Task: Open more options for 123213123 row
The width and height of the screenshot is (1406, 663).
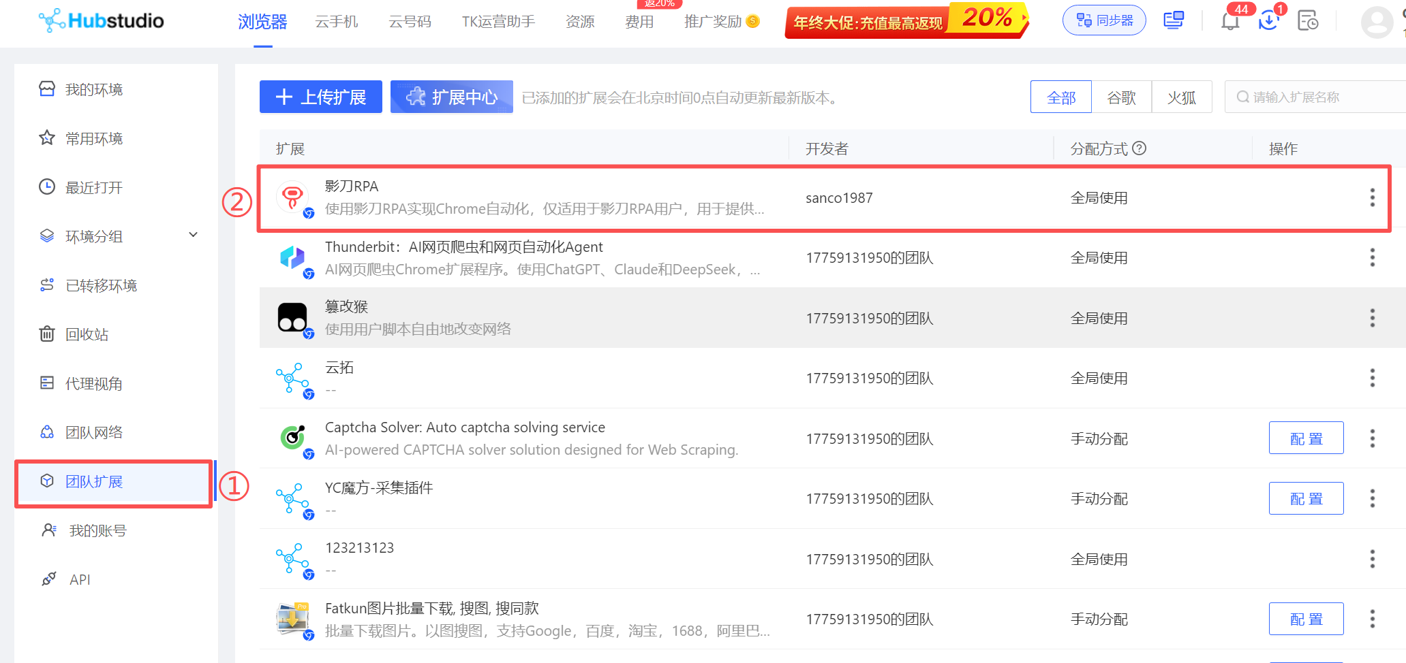Action: click(1373, 559)
